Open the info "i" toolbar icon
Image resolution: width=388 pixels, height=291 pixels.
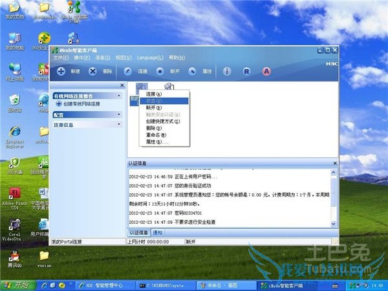tap(227, 71)
